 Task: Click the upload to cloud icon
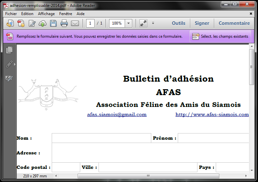(43, 23)
